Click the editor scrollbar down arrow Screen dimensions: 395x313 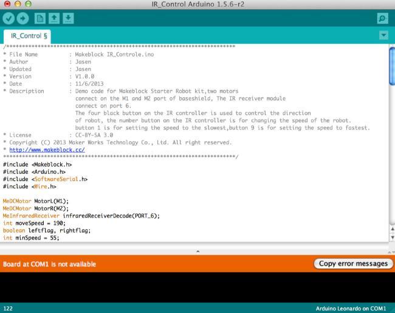(391, 238)
